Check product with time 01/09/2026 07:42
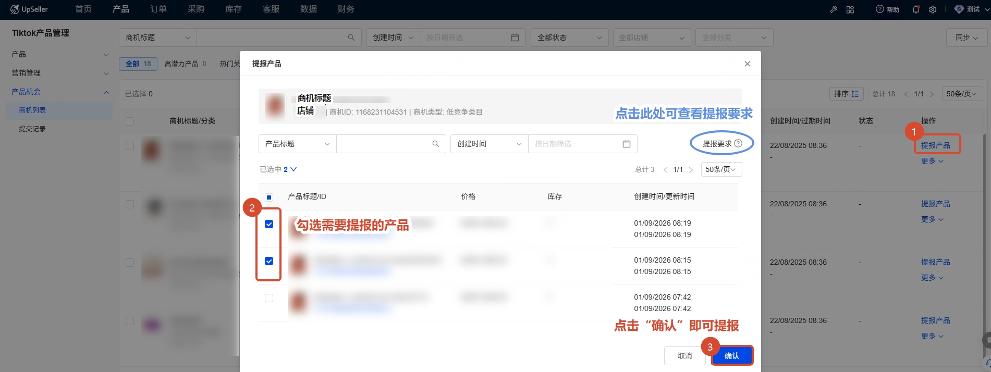This screenshot has width=991, height=372. [x=269, y=298]
